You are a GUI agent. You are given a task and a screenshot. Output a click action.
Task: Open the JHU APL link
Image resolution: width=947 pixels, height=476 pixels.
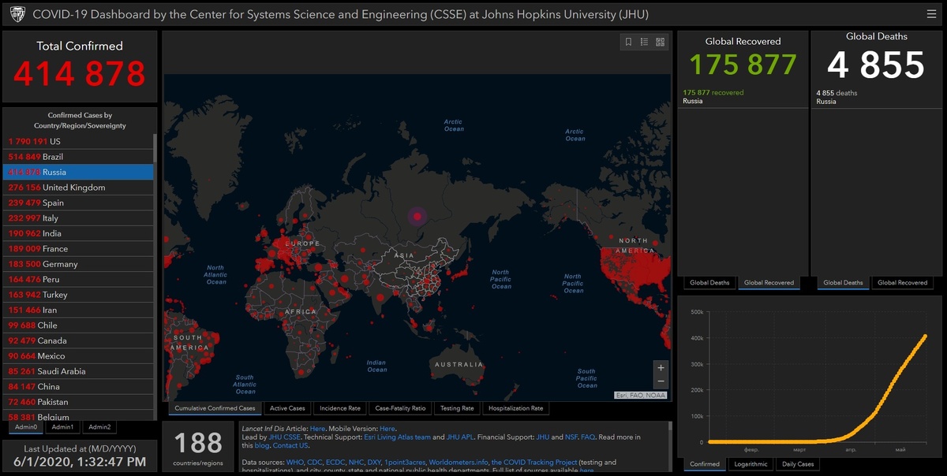coord(460,437)
